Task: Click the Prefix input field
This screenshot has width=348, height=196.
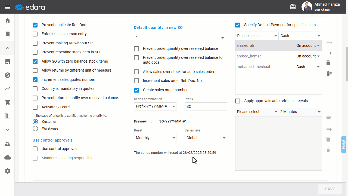Action: pyautogui.click(x=206, y=106)
